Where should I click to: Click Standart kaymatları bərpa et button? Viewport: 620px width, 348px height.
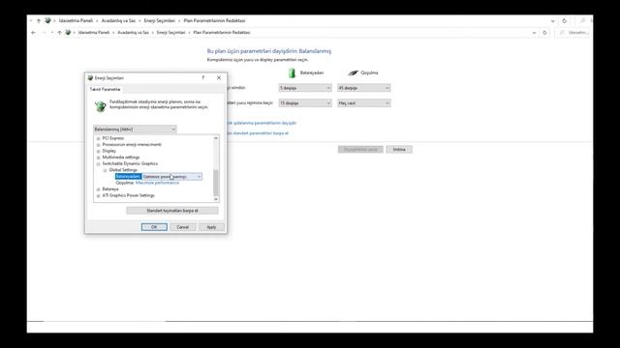[x=172, y=211]
